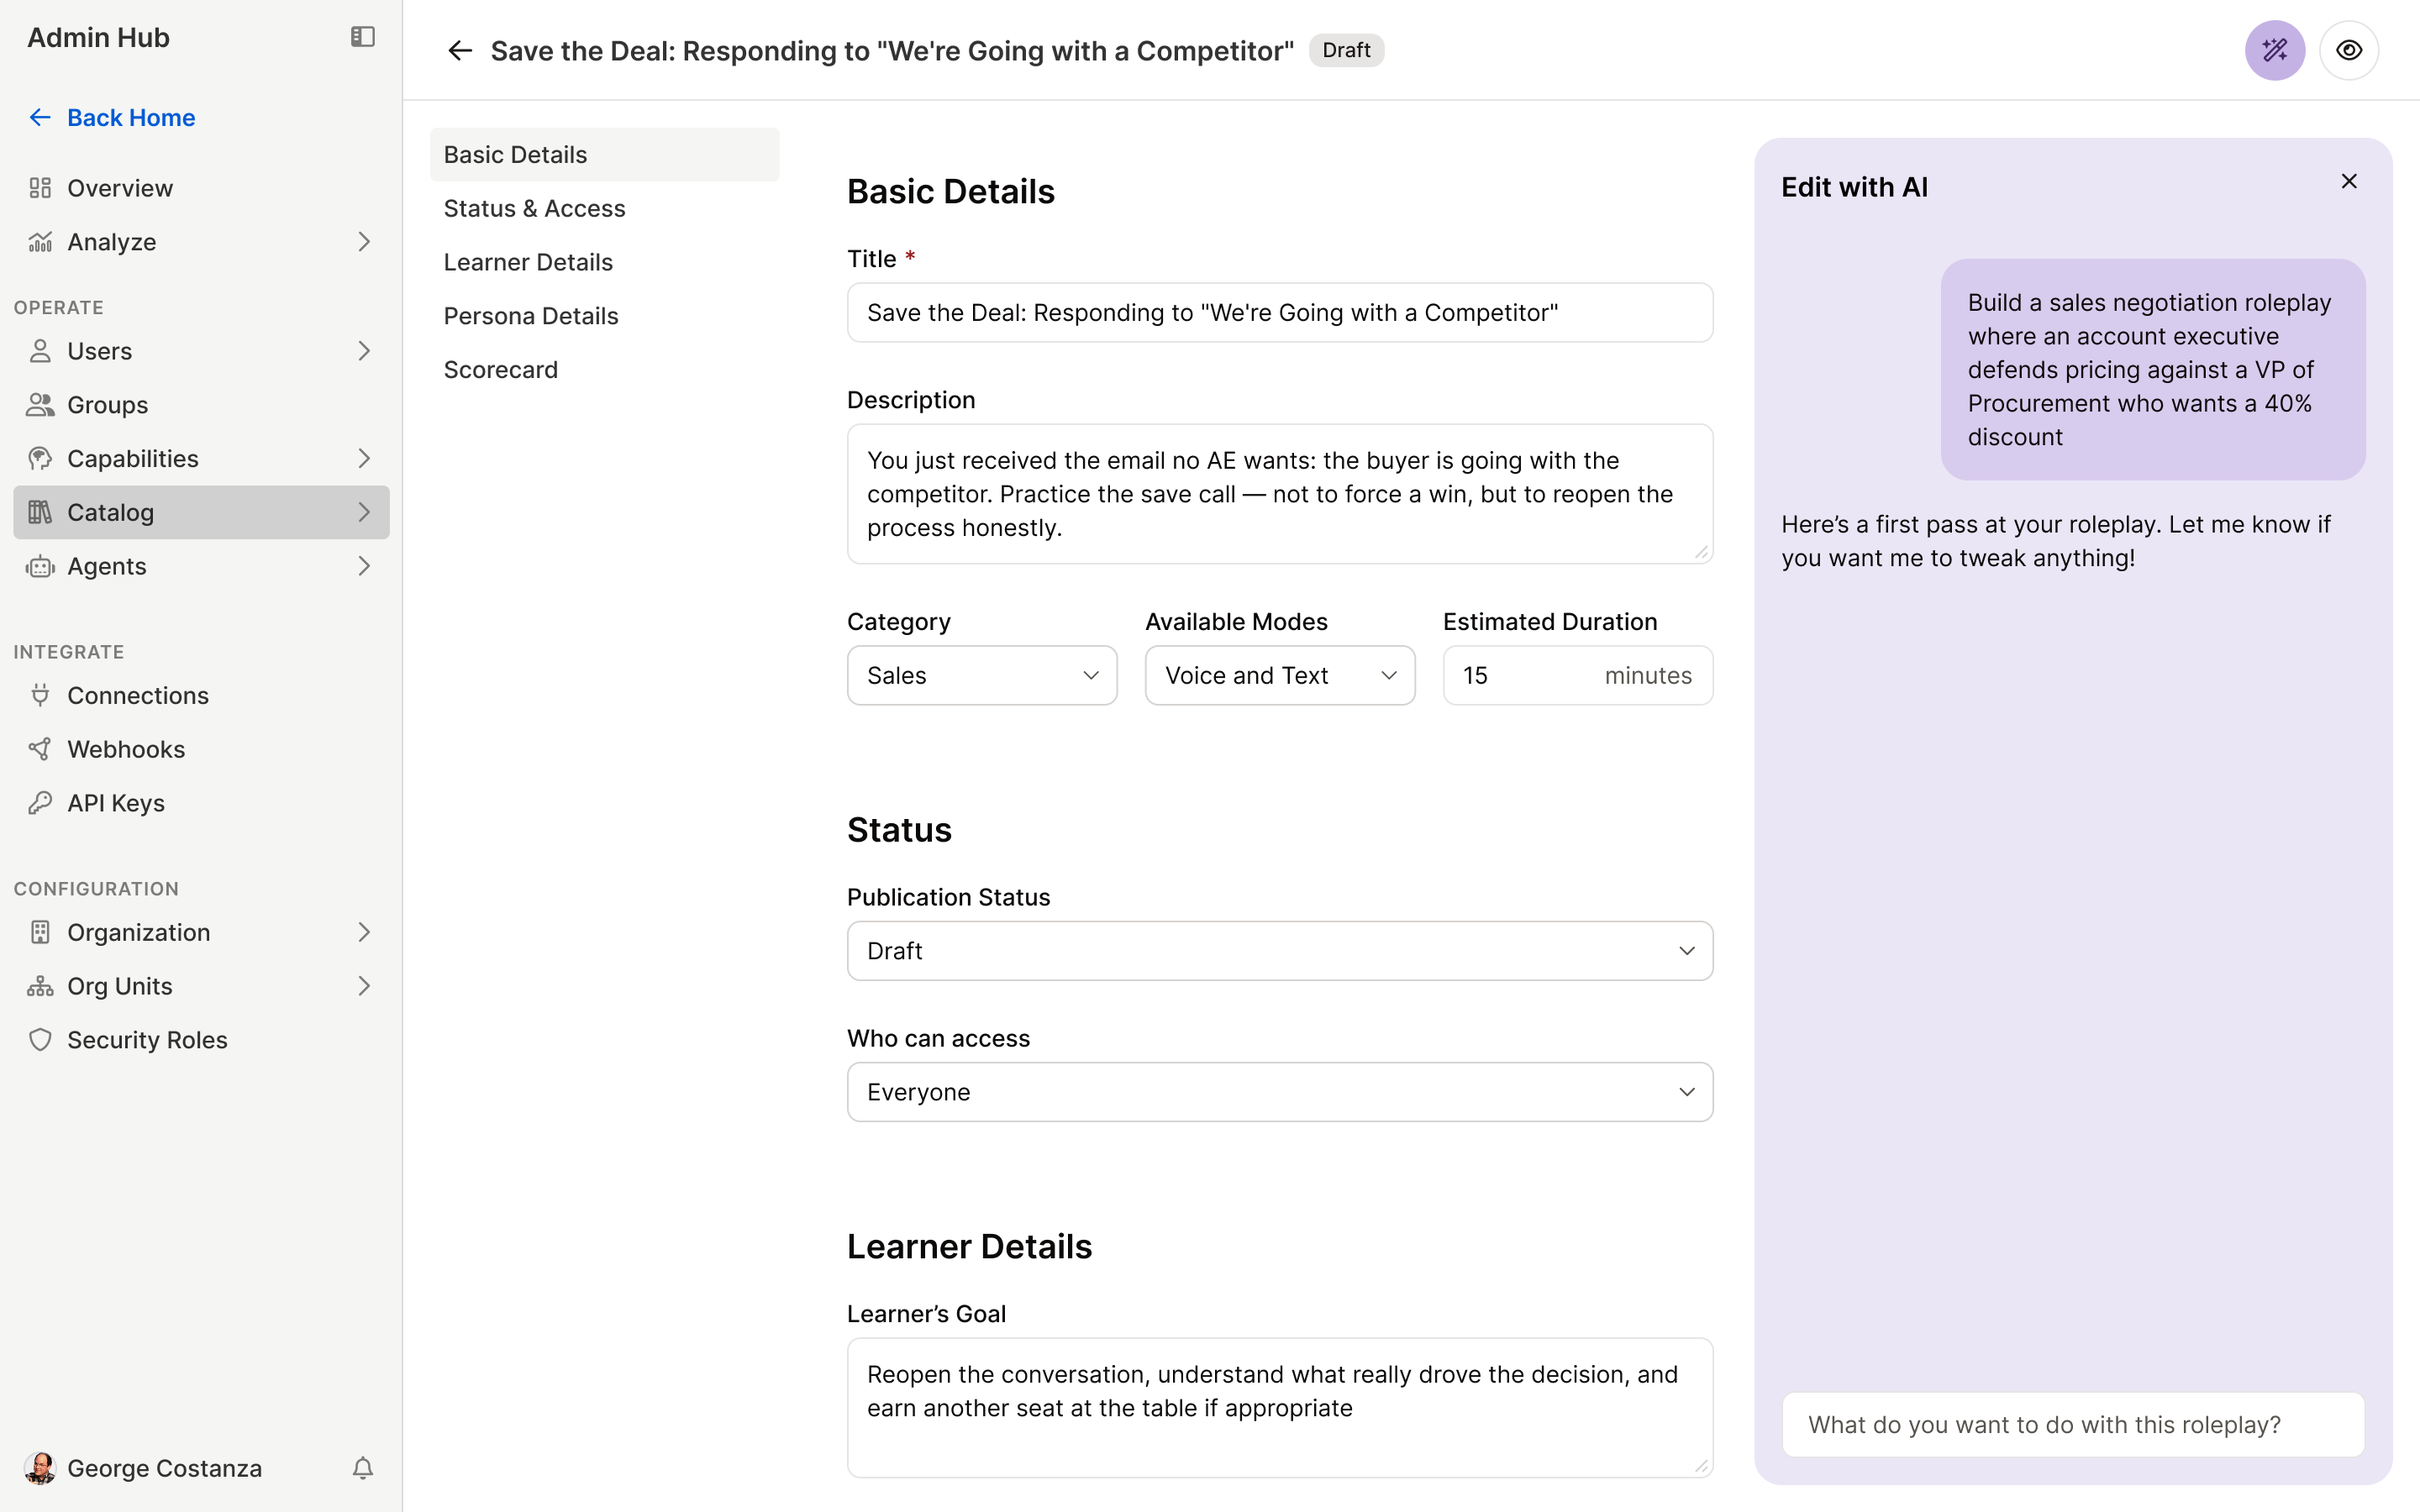This screenshot has width=2420, height=1512.
Task: Toggle the preview eye button
Action: 2349,50
